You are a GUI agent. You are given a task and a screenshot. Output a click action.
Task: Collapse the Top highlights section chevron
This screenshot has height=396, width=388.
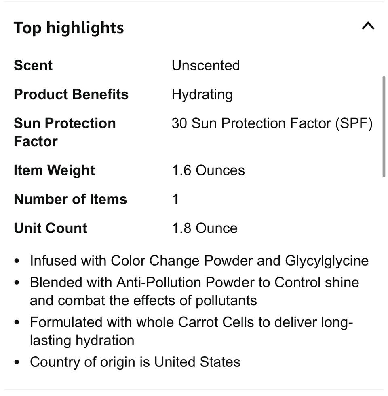click(x=368, y=27)
